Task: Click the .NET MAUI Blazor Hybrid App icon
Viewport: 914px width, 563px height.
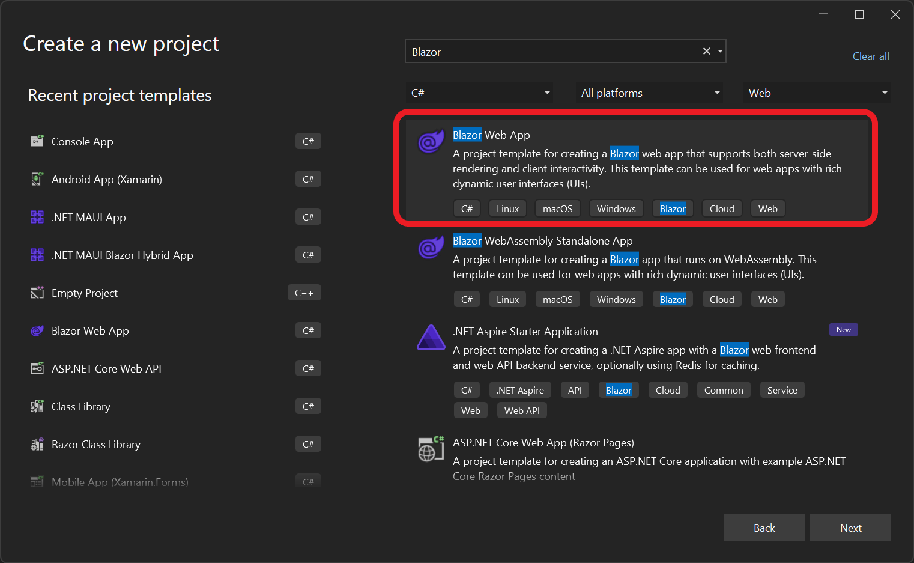Action: (37, 254)
